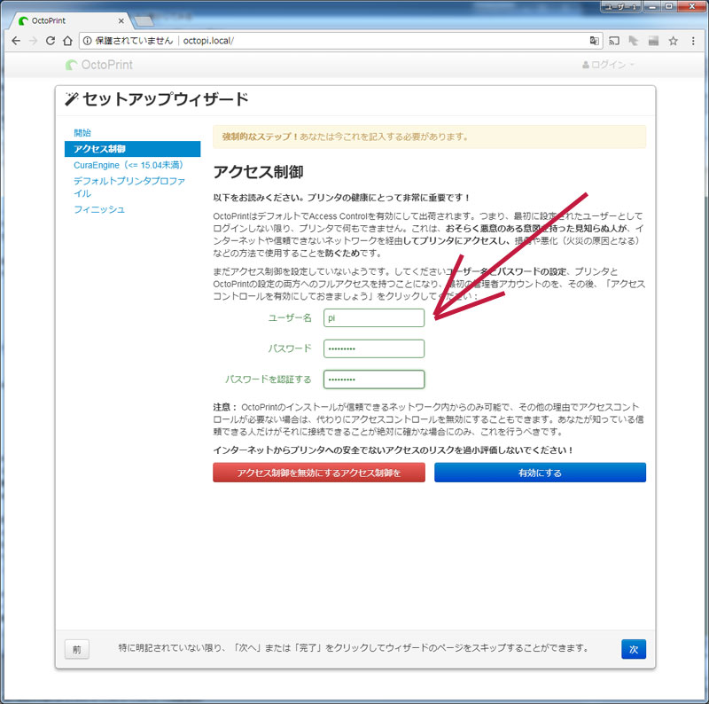The width and height of the screenshot is (709, 704).
Task: Open the Chrome three-dot menu
Action: (x=693, y=41)
